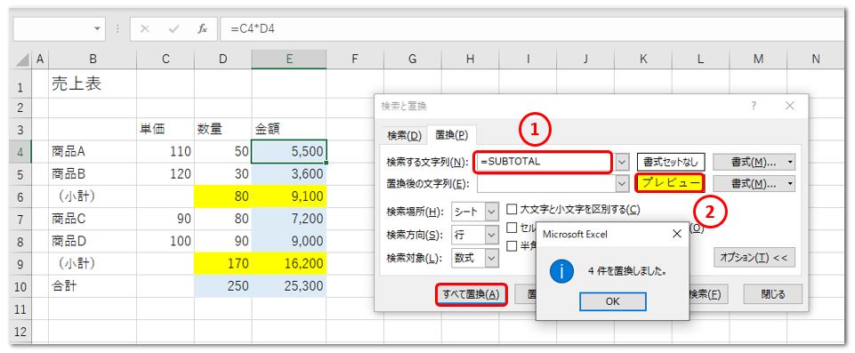This screenshot has height=353, width=855.
Task: Click the Name Box field
Action: [x=52, y=28]
